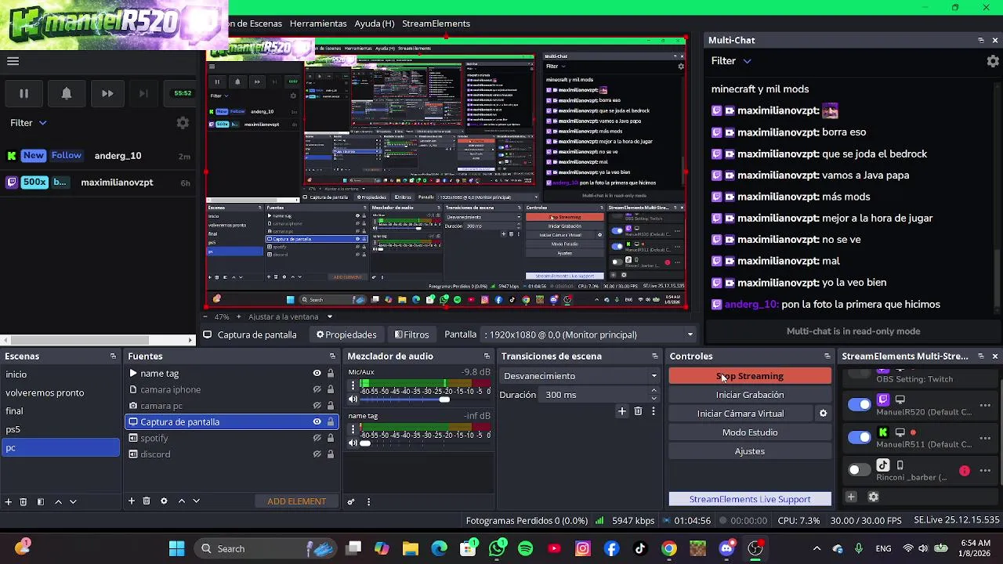Viewport: 1003px width, 564px height.
Task: Add a new scene with plus icon
Action: pyautogui.click(x=8, y=501)
